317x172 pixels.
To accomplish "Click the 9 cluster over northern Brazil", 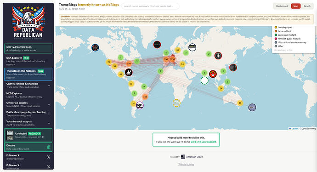I will pos(144,86).
